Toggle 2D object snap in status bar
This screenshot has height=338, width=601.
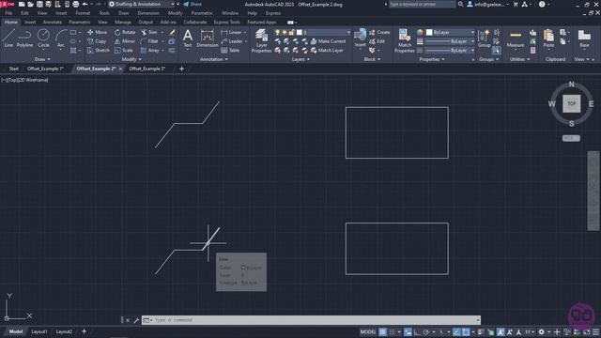(x=466, y=331)
